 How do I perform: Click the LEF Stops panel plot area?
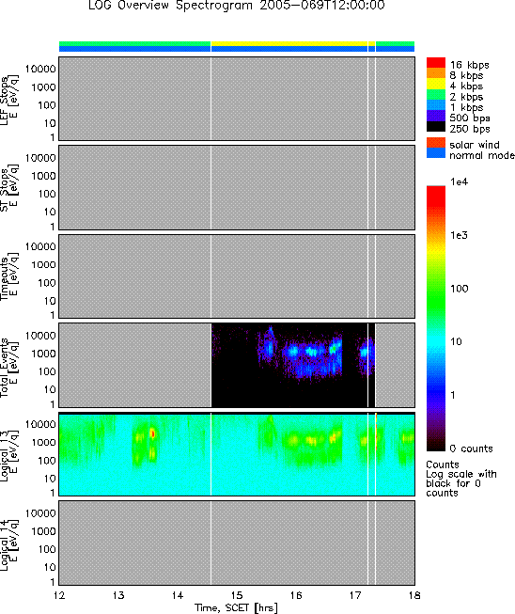237,99
